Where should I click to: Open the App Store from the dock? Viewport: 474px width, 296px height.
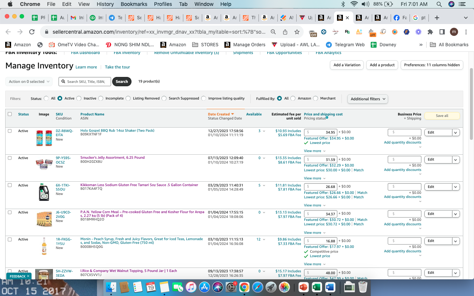pos(204,287)
